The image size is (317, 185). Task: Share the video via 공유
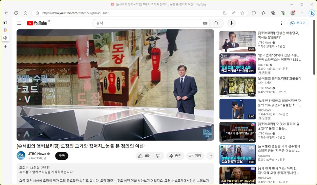pos(175,156)
